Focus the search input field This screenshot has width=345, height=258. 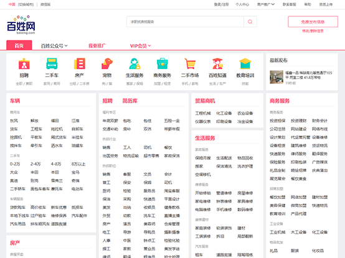pyautogui.click(x=185, y=22)
